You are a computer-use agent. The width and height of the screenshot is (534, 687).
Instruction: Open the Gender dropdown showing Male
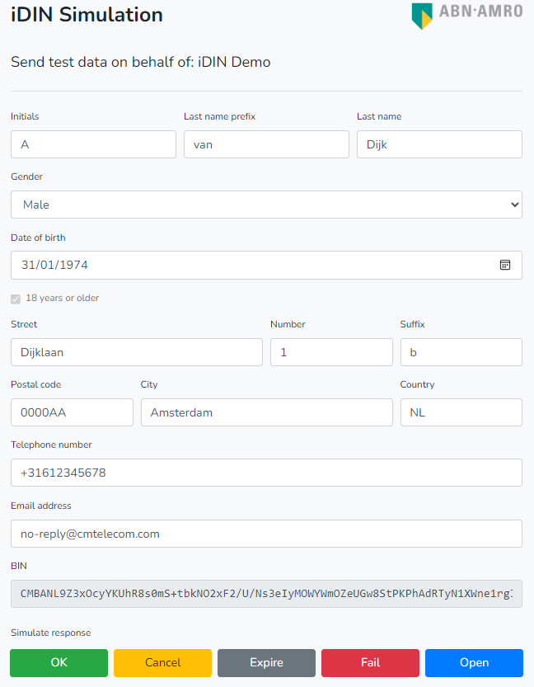coord(266,205)
